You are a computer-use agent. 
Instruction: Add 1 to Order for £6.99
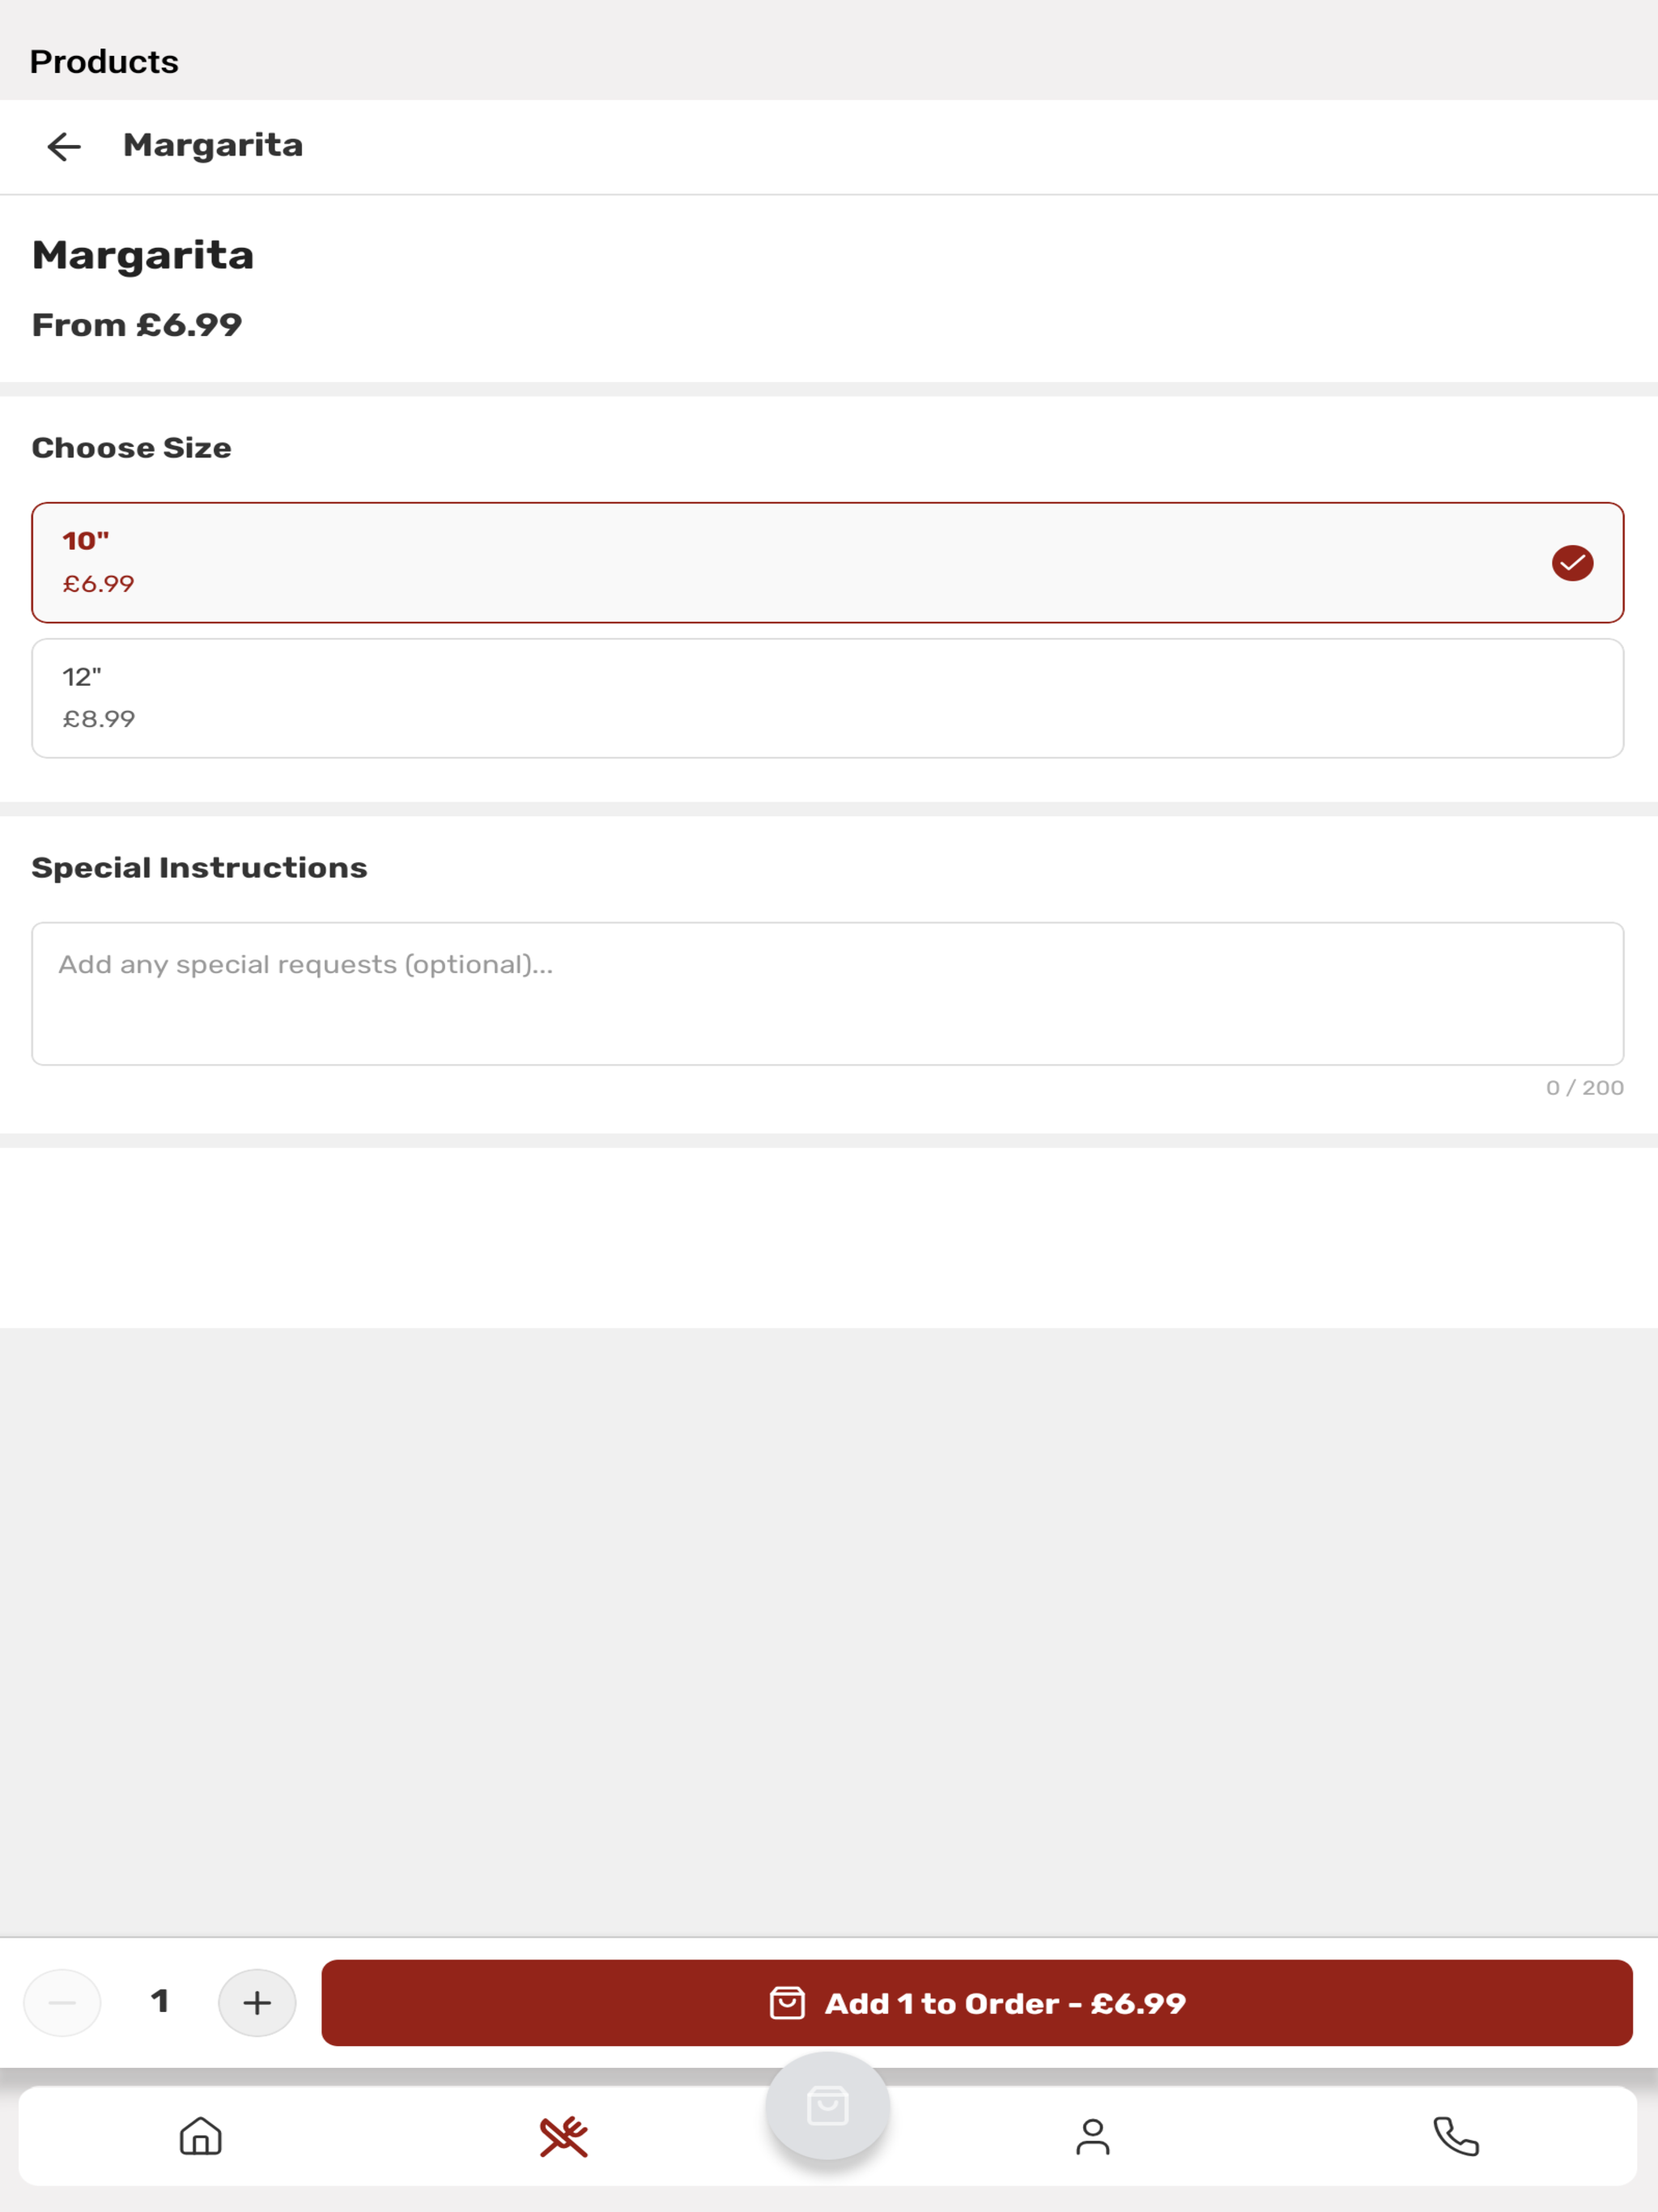click(x=977, y=2002)
